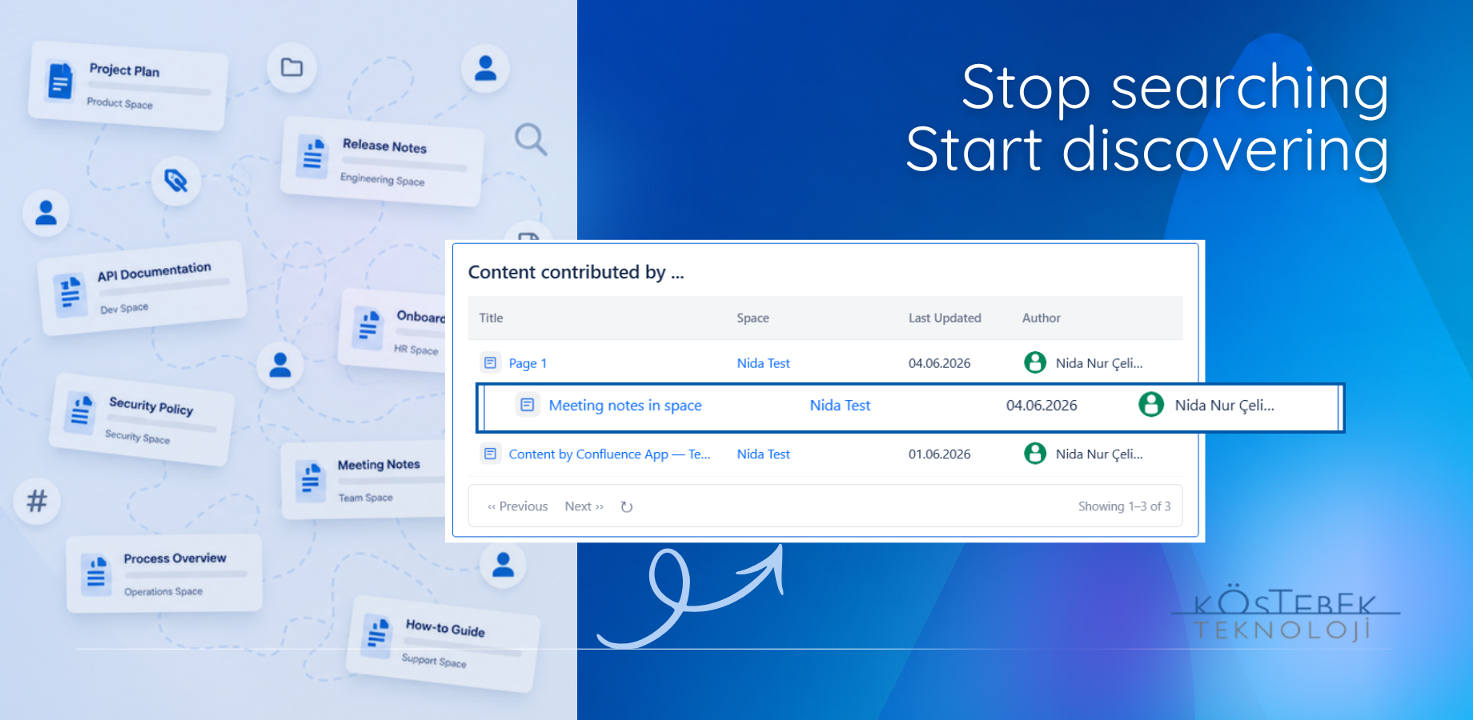Click the Showing 1–3 of 3 text

pyautogui.click(x=1124, y=506)
